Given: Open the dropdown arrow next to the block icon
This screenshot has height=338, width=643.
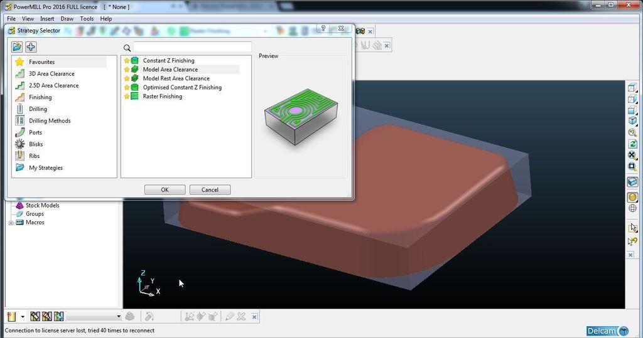Looking at the screenshot, I should click(x=23, y=317).
